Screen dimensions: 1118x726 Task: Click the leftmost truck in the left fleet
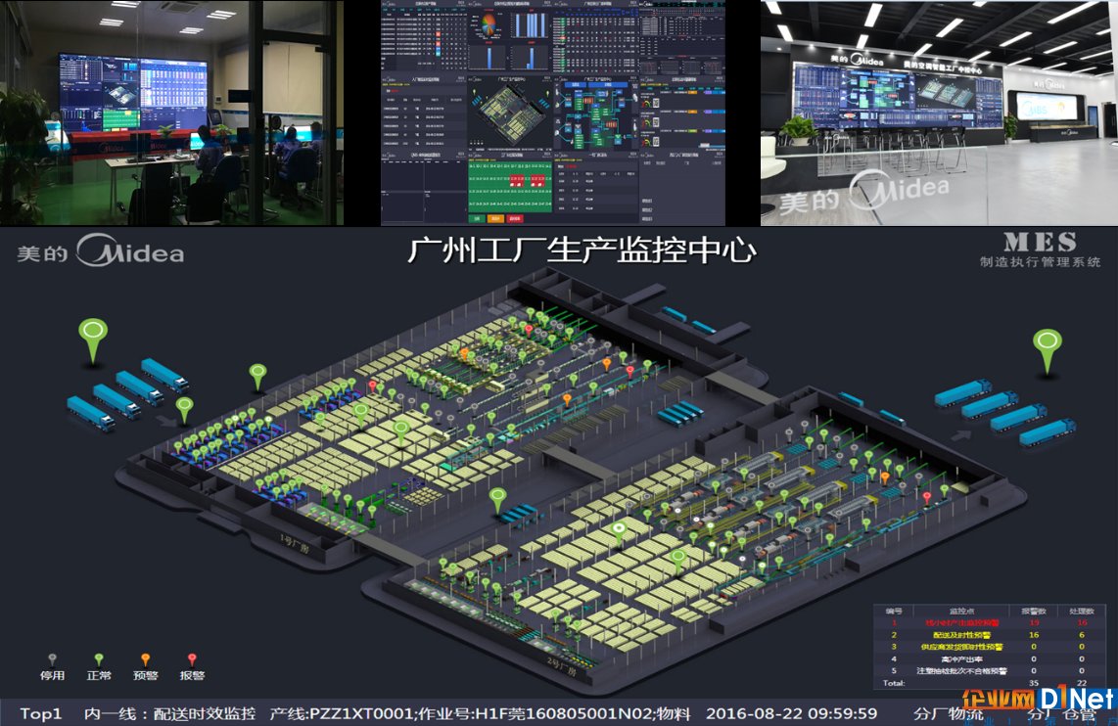click(90, 414)
